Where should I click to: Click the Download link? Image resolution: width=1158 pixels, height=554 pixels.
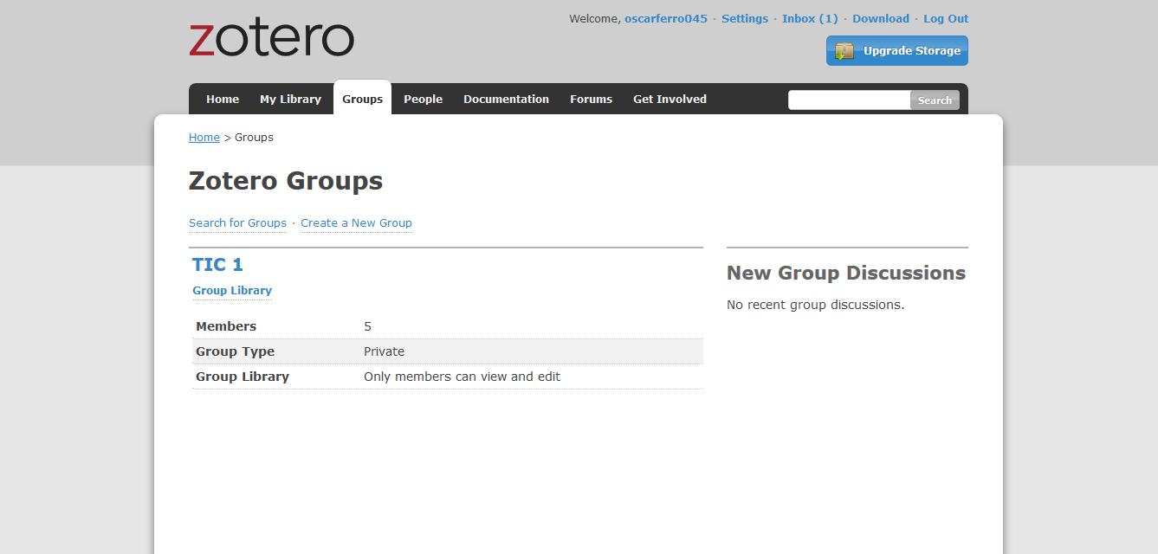881,18
